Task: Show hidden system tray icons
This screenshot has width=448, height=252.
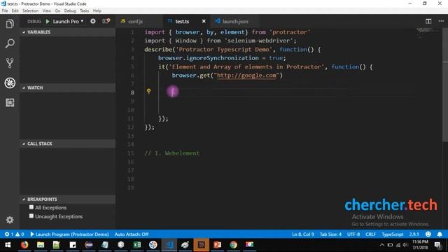Action: 382,245
